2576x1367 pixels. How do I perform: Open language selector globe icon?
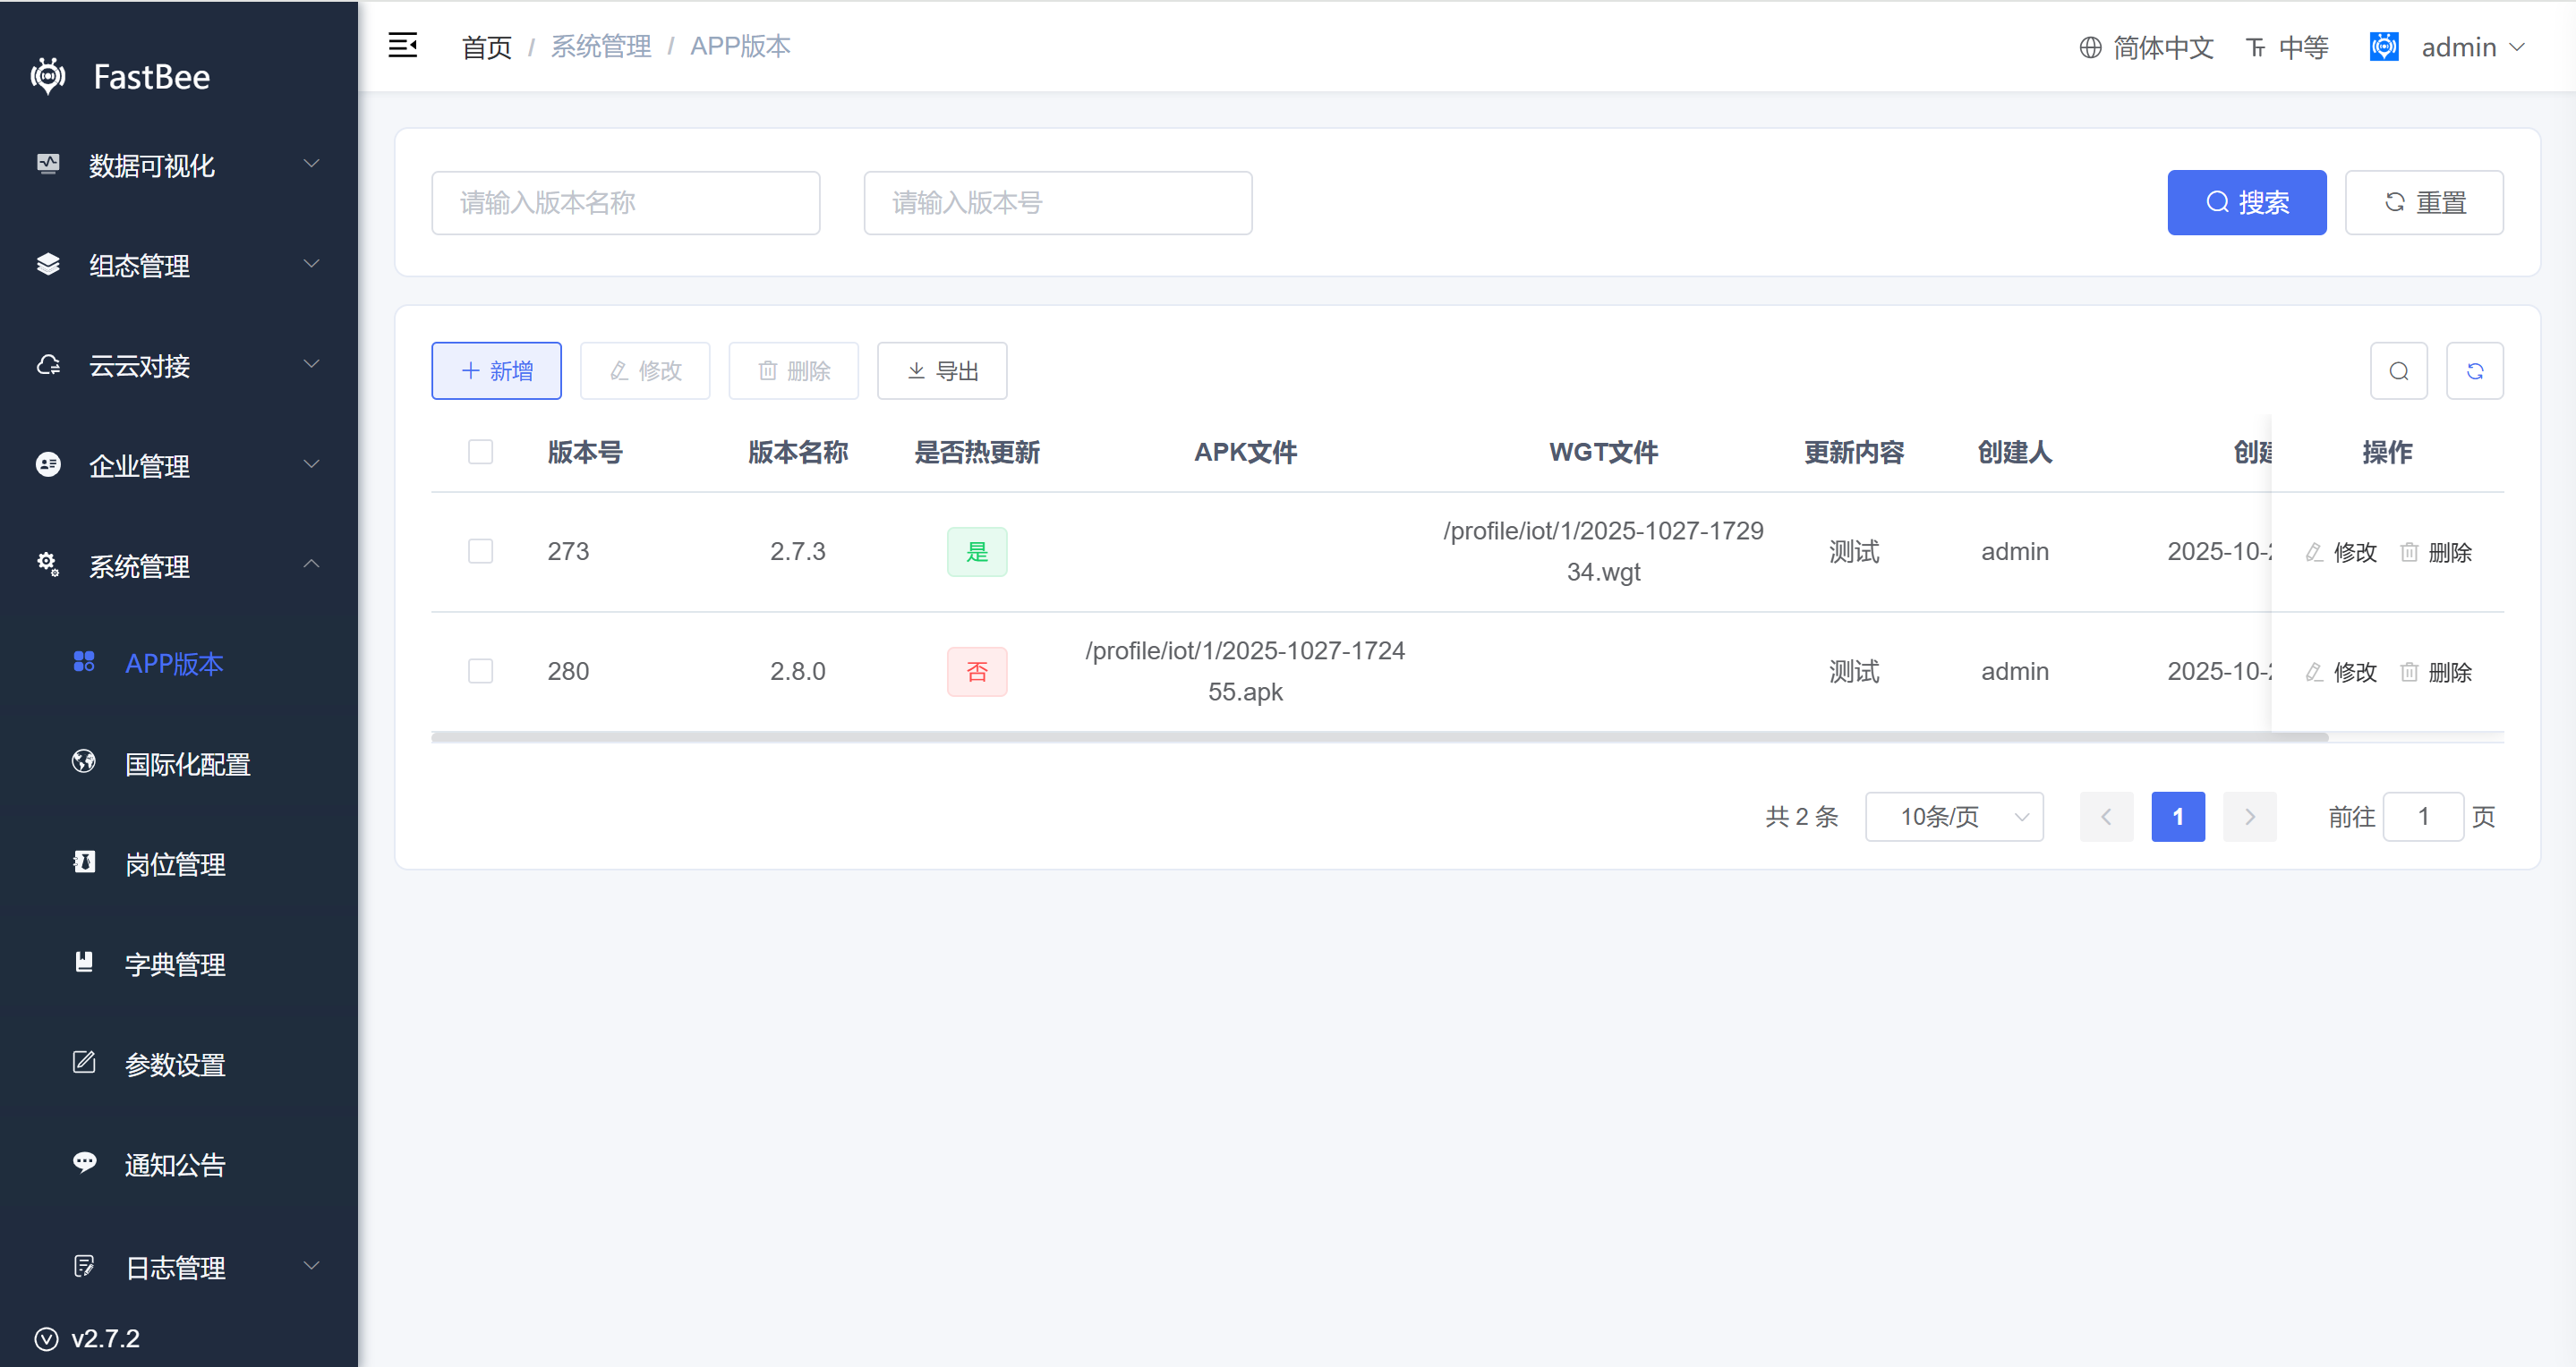click(x=2090, y=47)
